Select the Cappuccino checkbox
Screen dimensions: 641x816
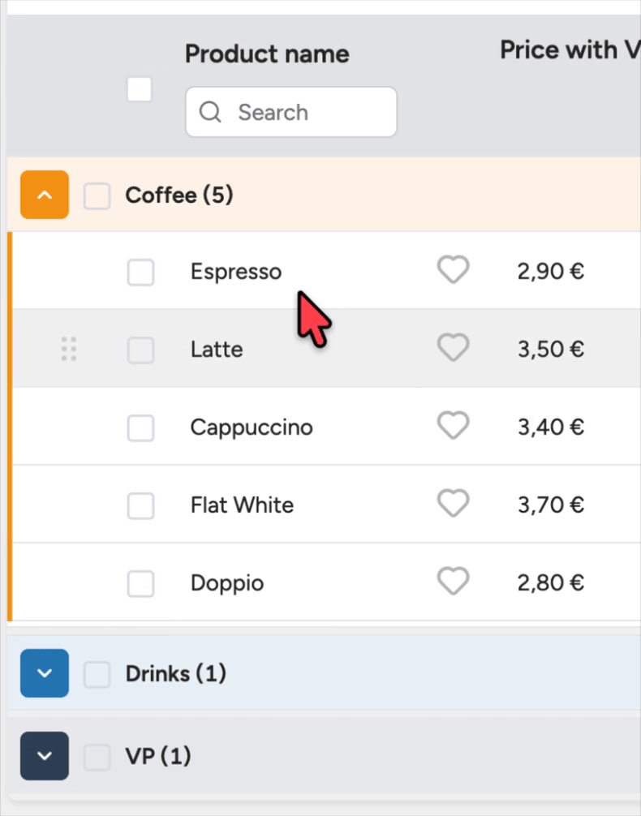(x=140, y=427)
